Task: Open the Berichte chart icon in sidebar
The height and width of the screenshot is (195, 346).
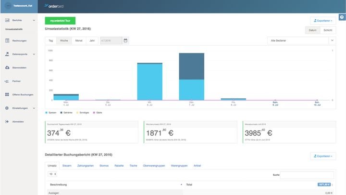Action: (x=7, y=21)
